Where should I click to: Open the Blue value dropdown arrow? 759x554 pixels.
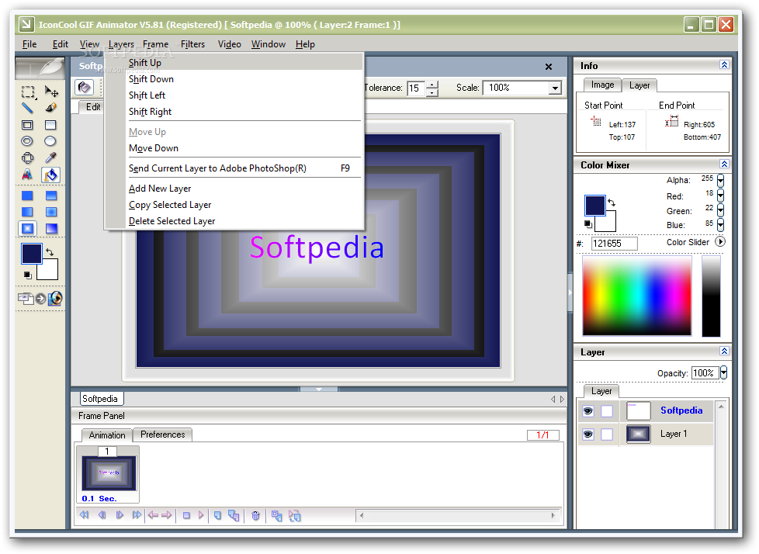point(721,225)
